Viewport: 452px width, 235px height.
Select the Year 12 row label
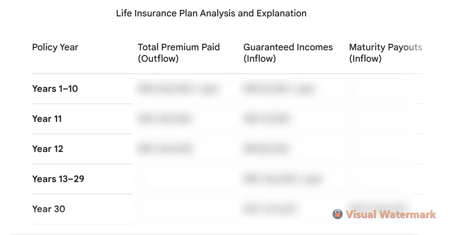click(x=48, y=149)
